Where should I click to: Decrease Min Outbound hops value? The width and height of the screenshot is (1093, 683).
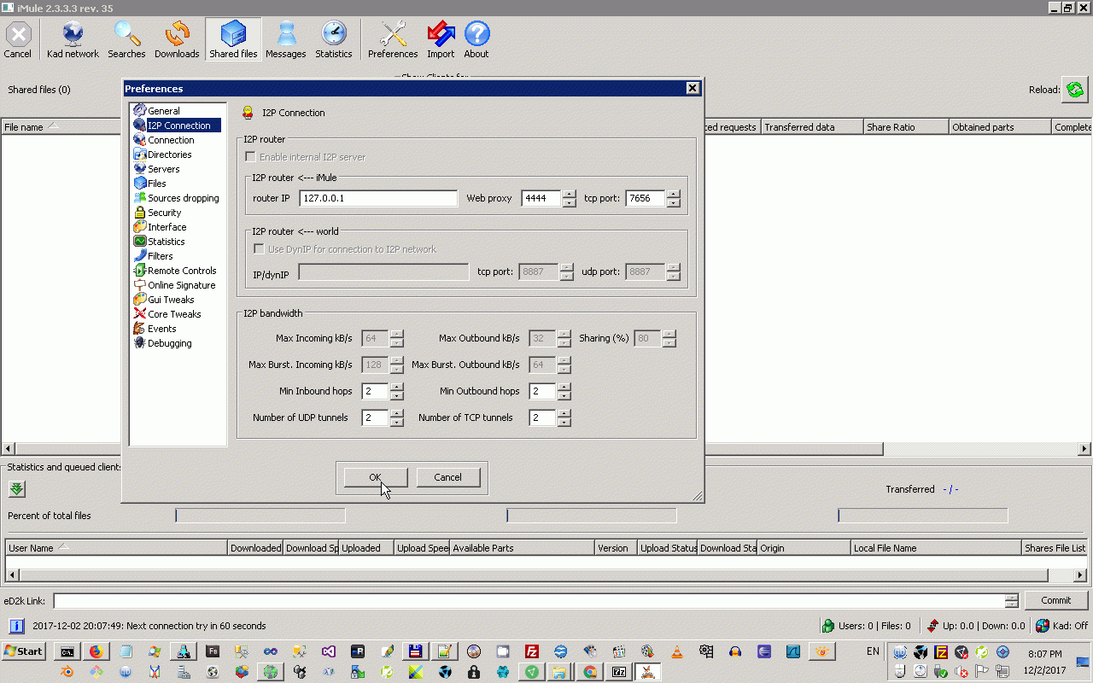(x=564, y=395)
